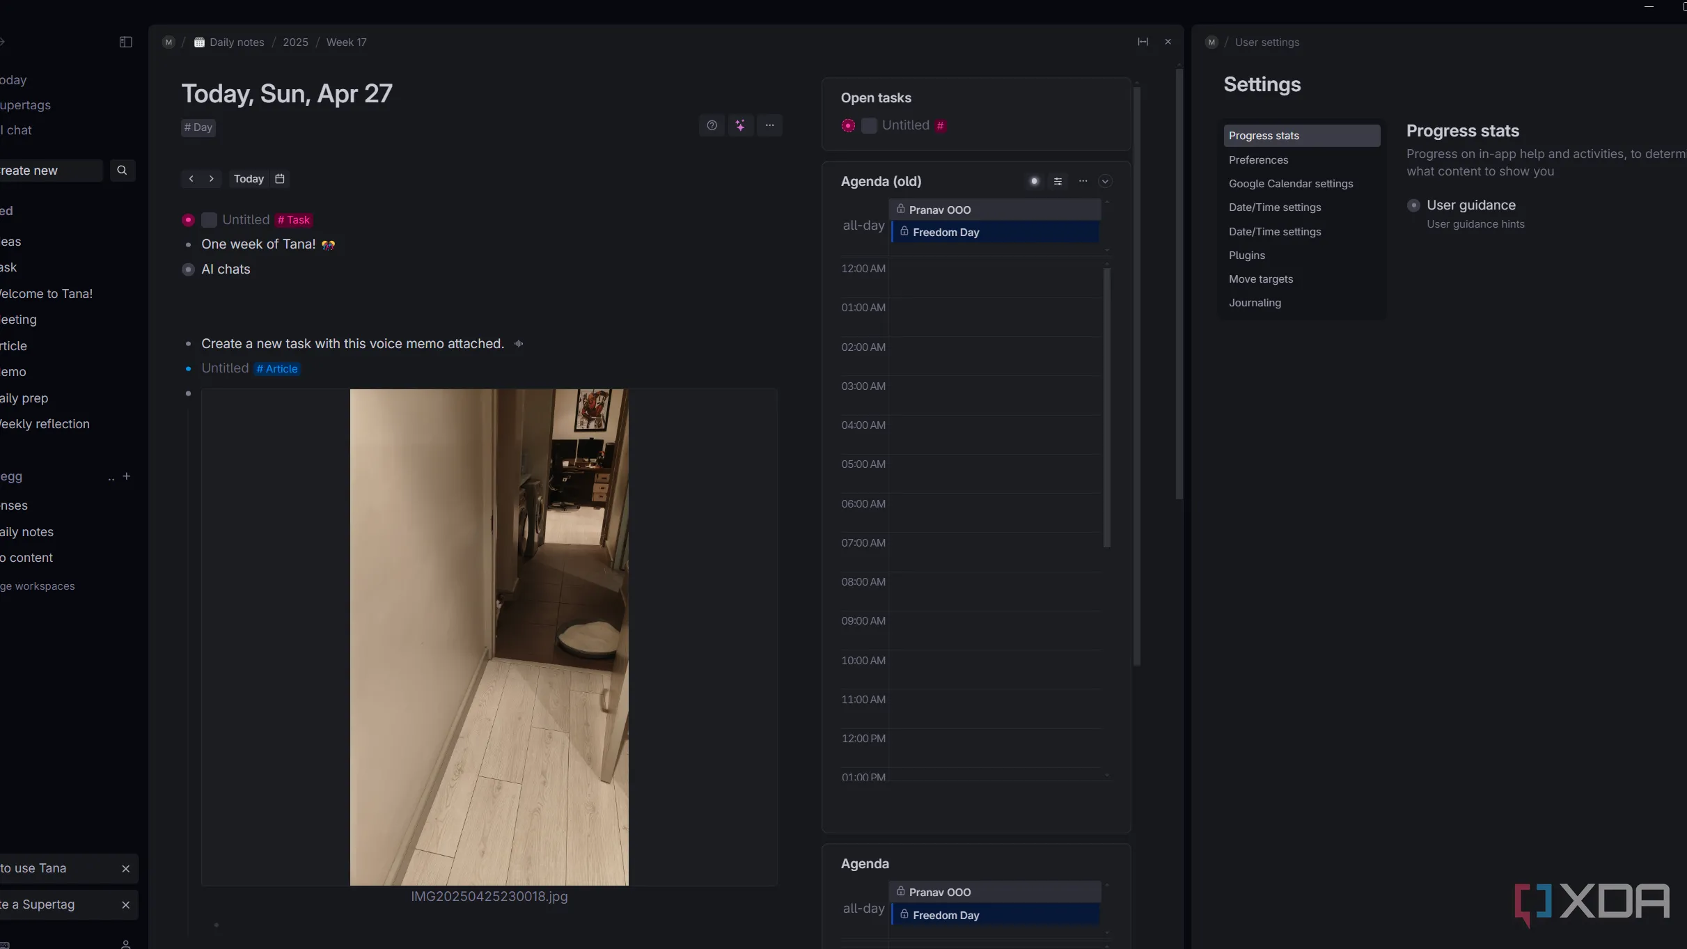Check the Untitled Task checkbox in notes
Viewport: 1687px width, 949px height.
(x=209, y=220)
